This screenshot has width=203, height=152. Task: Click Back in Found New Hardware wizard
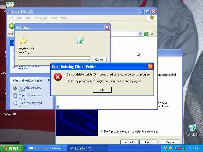click(x=129, y=142)
